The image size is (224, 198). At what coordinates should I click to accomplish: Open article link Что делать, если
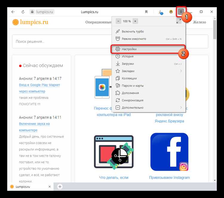[x=114, y=177]
